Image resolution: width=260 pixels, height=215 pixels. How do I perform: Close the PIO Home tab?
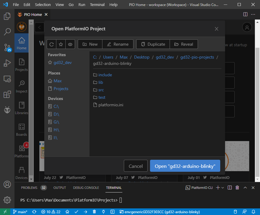point(46,14)
